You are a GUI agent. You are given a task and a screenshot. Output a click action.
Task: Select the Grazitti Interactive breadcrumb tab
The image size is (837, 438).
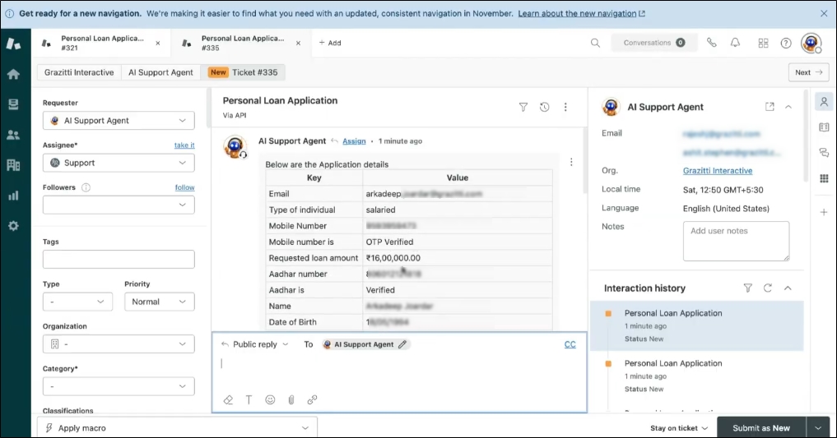79,72
